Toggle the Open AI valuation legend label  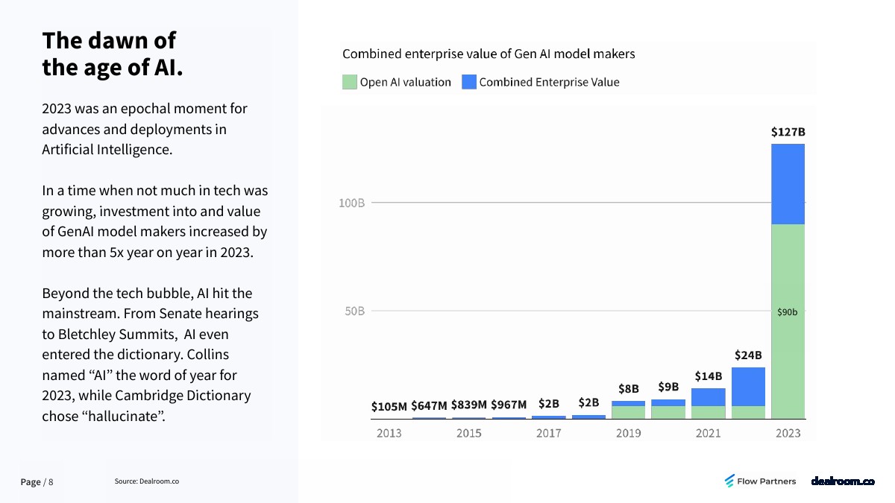pos(405,82)
